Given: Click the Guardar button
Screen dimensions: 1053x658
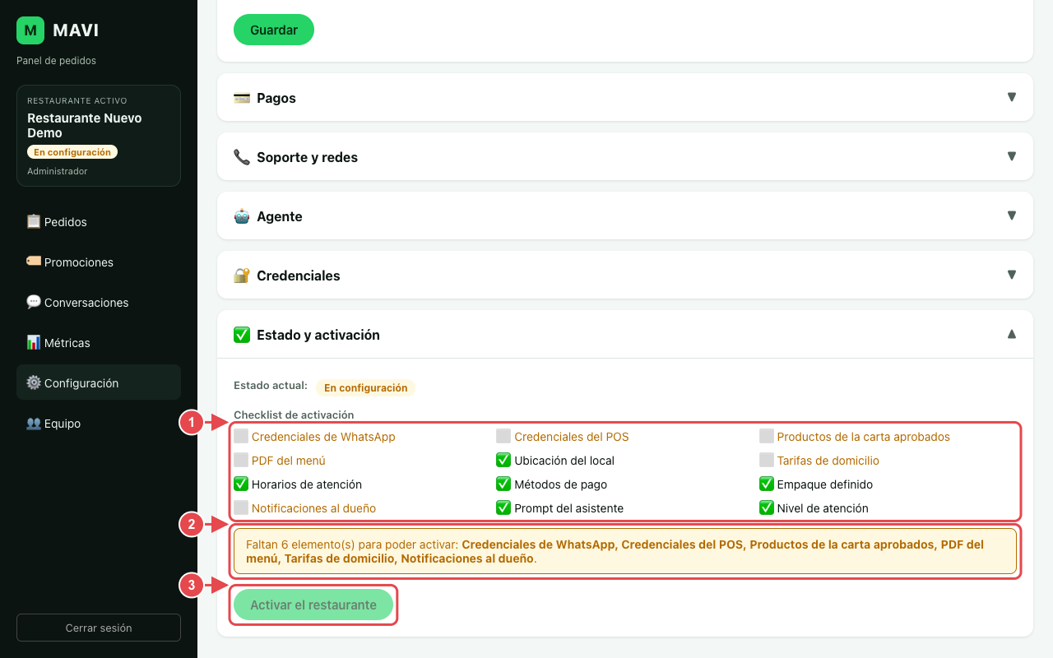Looking at the screenshot, I should [274, 30].
